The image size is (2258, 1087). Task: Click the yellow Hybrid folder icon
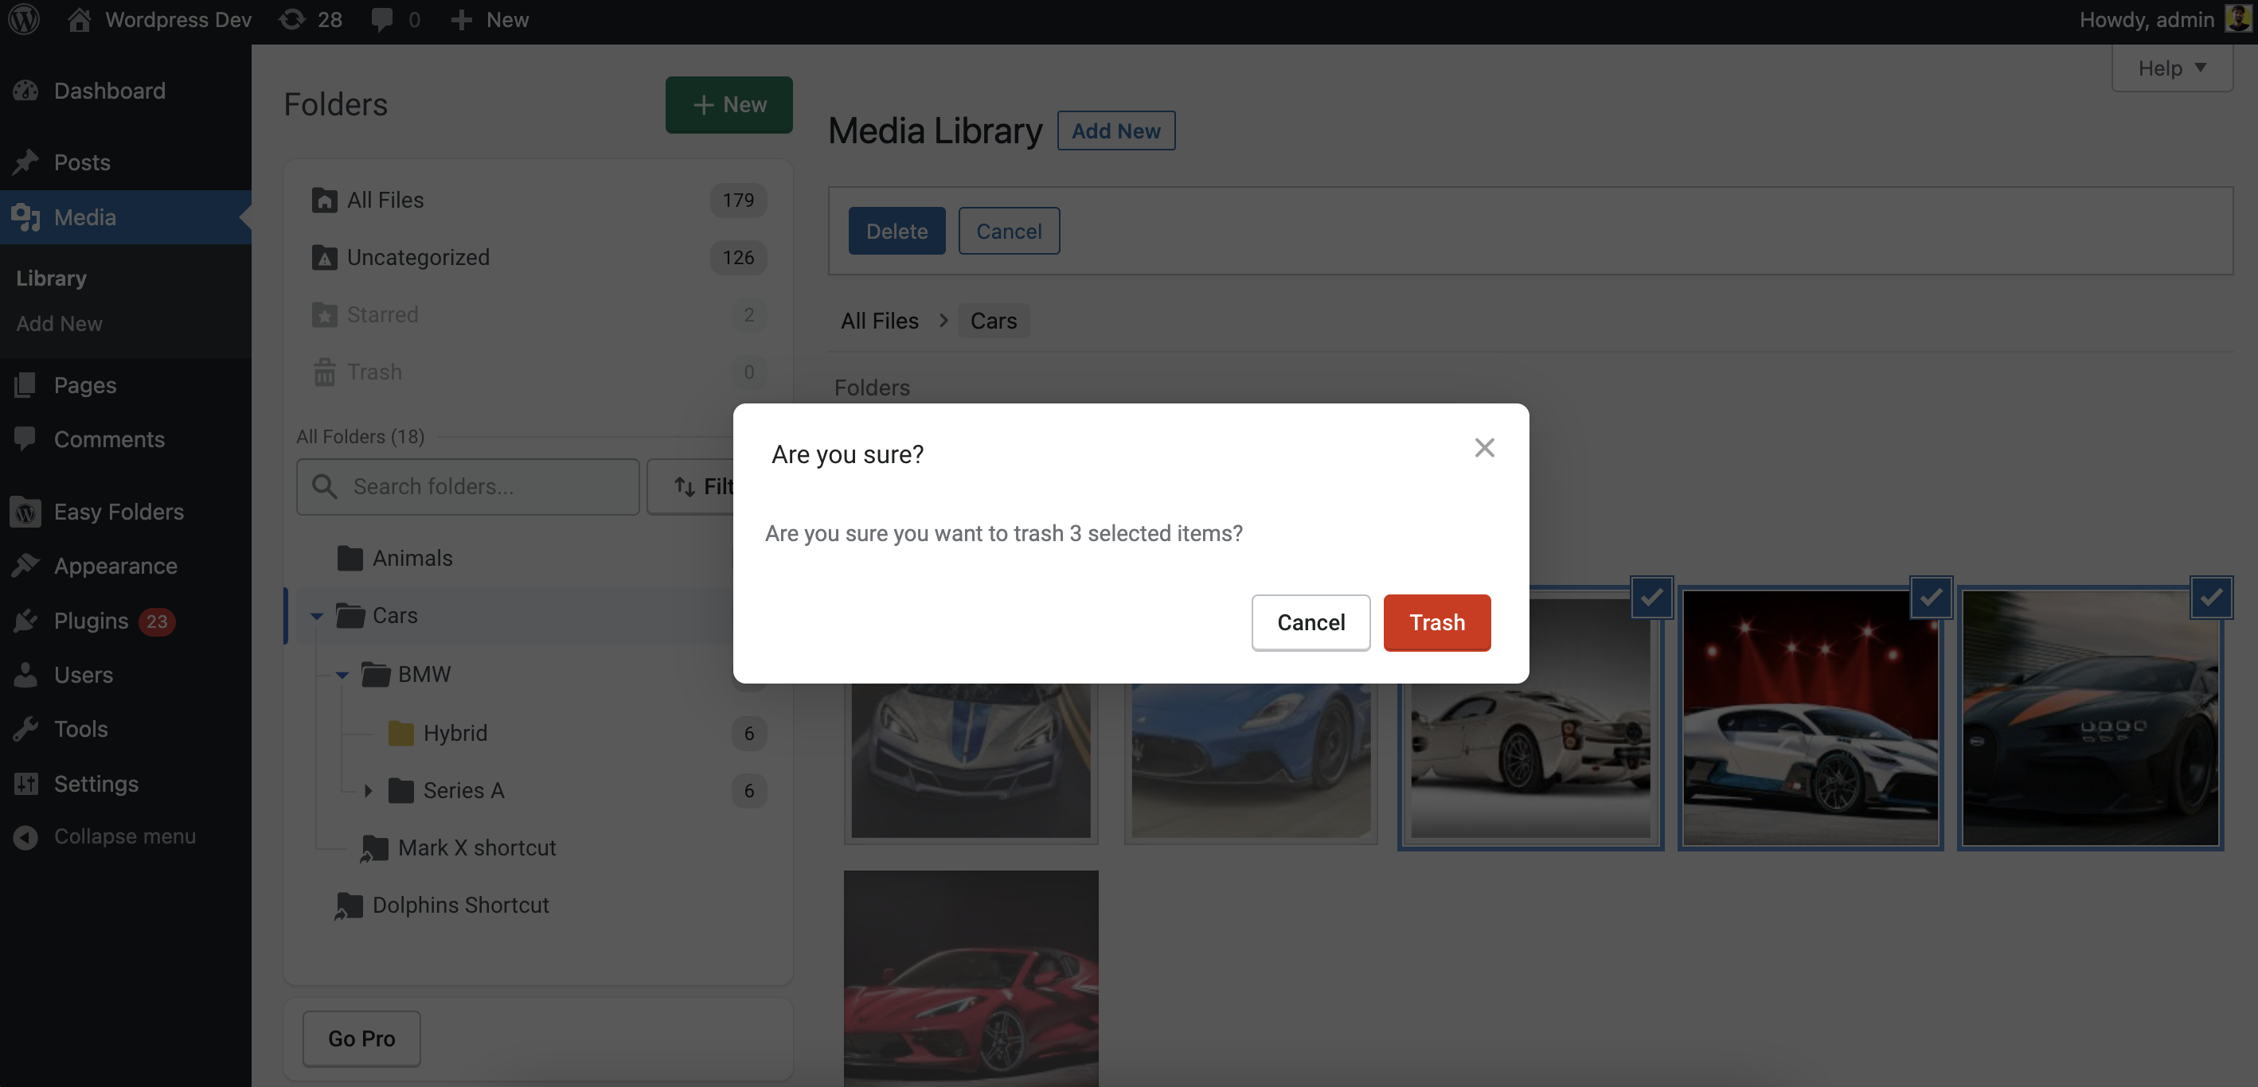[400, 732]
